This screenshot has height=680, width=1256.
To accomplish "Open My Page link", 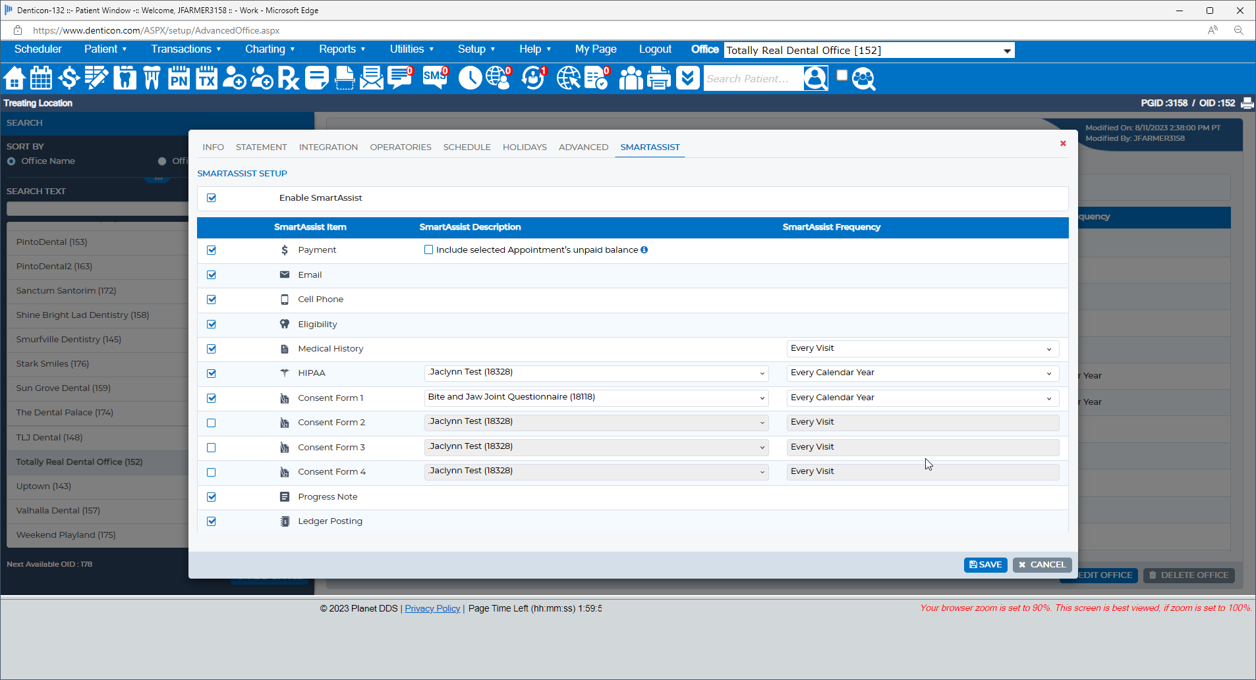I will point(596,49).
